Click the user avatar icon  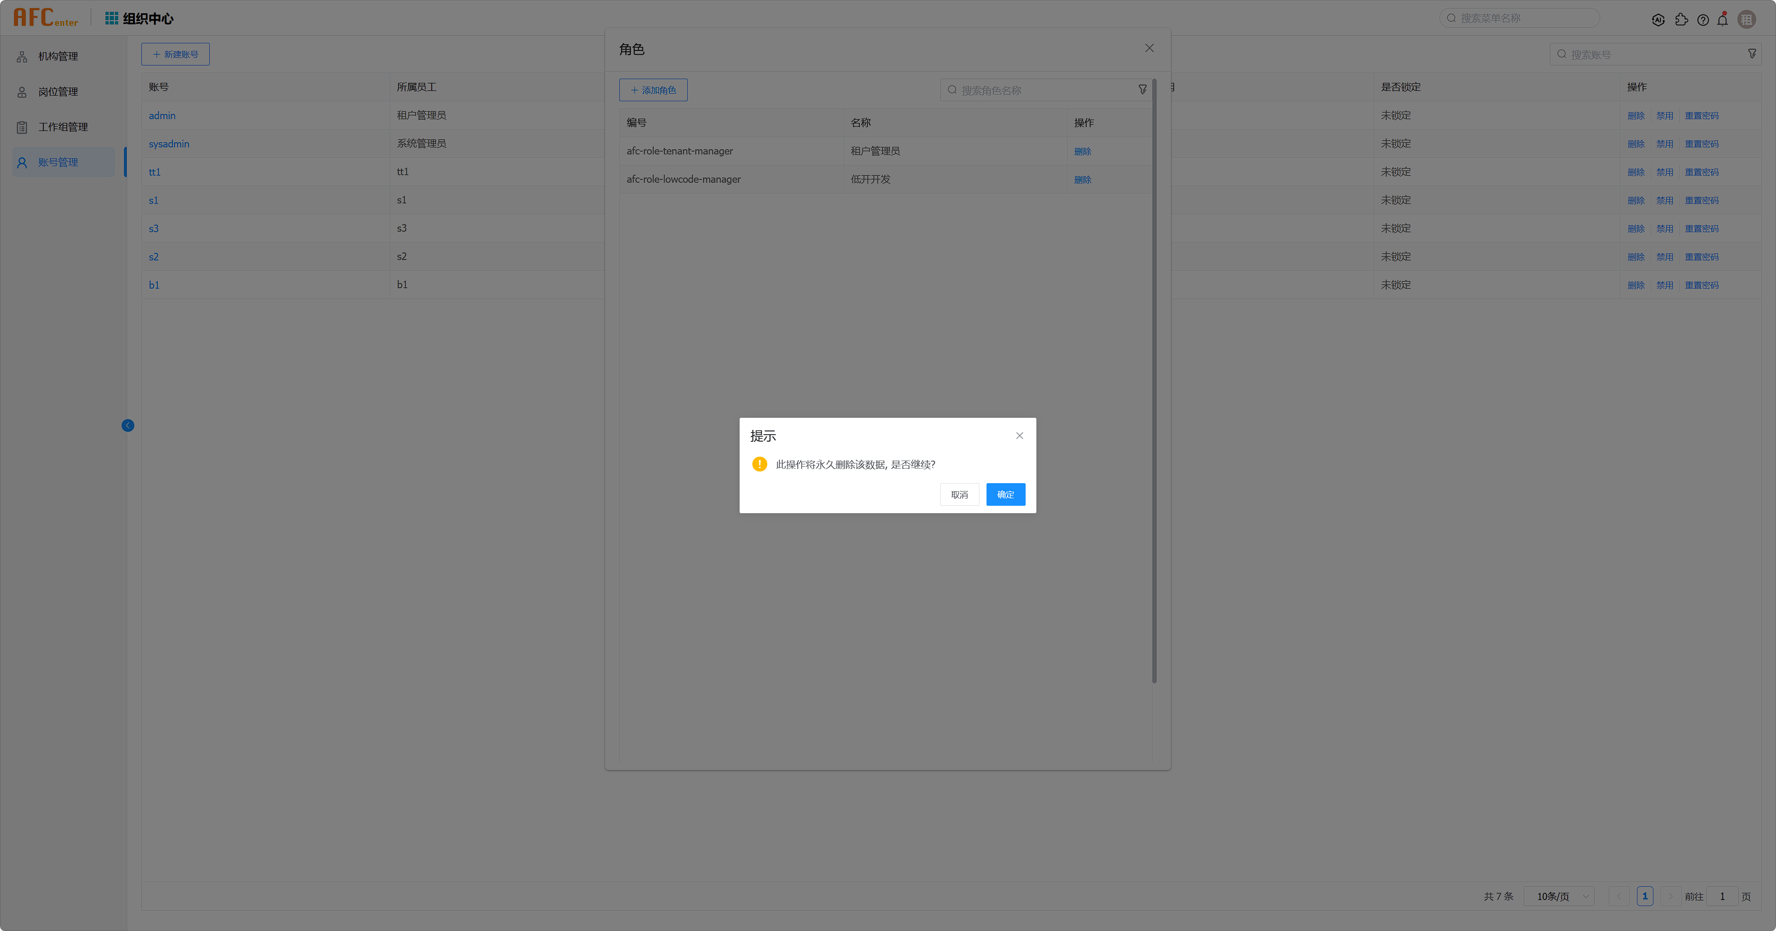tap(1746, 20)
